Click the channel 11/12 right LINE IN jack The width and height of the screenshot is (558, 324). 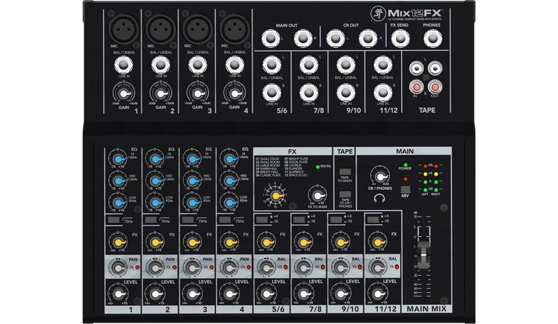click(x=382, y=93)
